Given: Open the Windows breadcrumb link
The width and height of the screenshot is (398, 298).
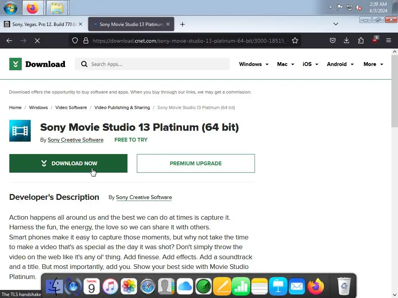Looking at the screenshot, I should click(38, 107).
